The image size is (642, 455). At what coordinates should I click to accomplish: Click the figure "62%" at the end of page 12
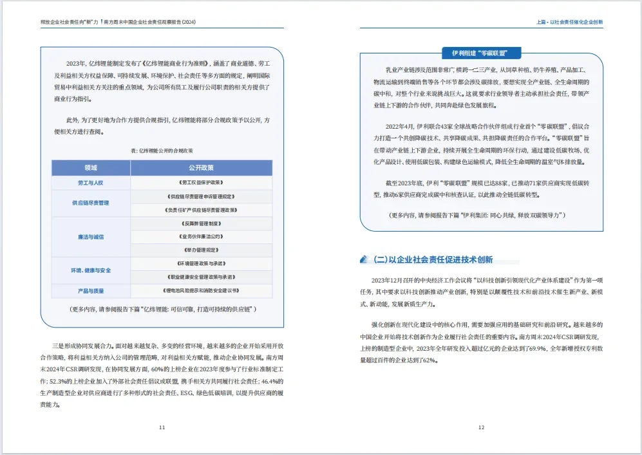click(428, 360)
